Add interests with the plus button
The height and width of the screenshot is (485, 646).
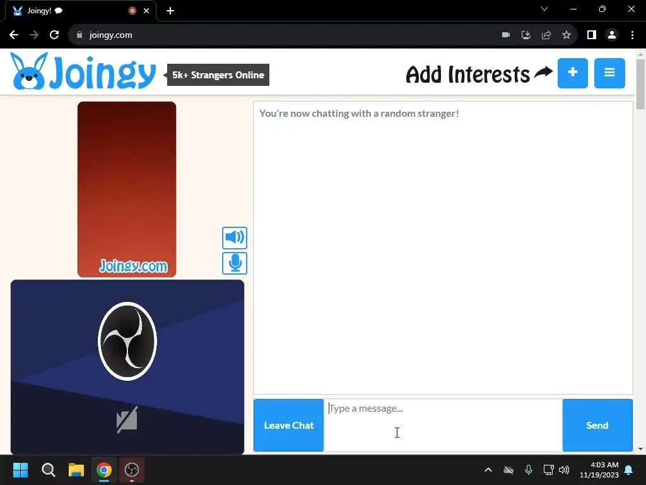pos(573,73)
